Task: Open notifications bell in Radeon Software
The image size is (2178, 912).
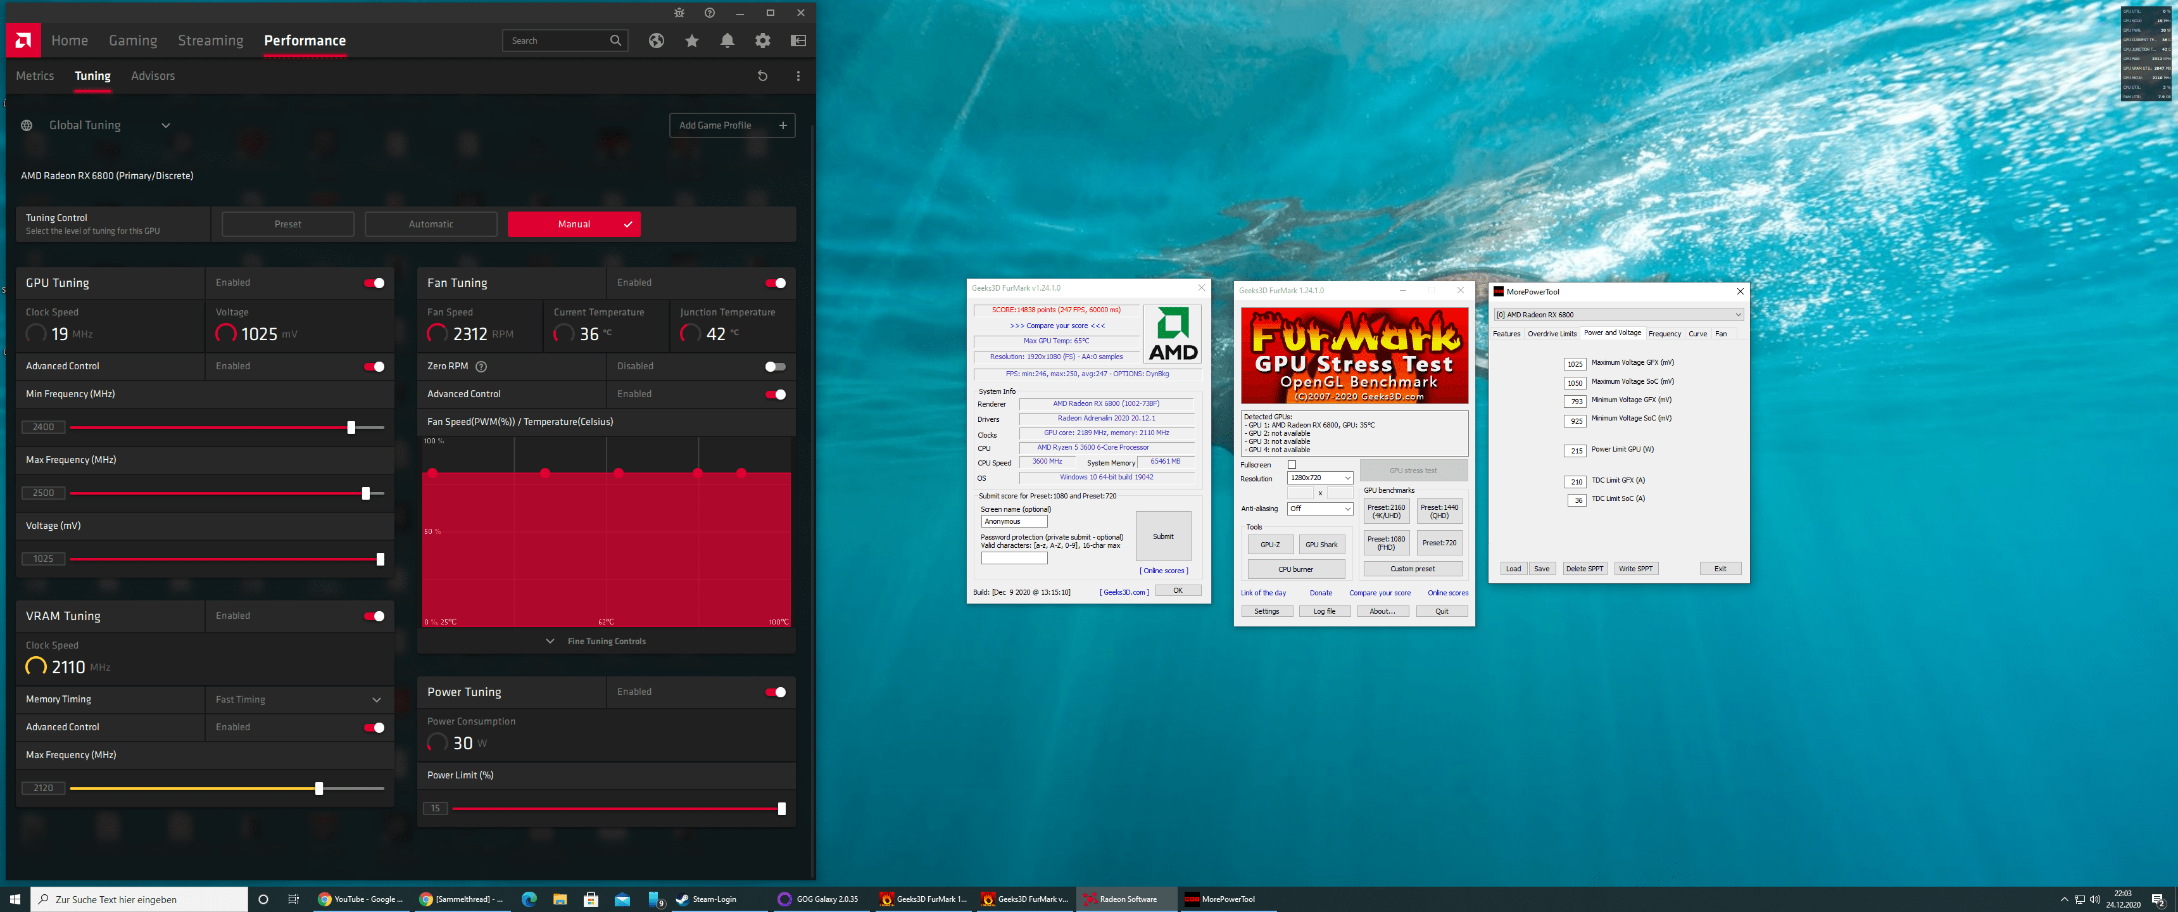Action: click(727, 41)
